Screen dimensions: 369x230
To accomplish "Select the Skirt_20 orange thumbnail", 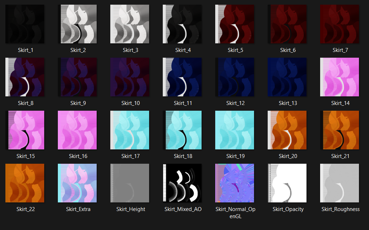I will [x=287, y=130].
